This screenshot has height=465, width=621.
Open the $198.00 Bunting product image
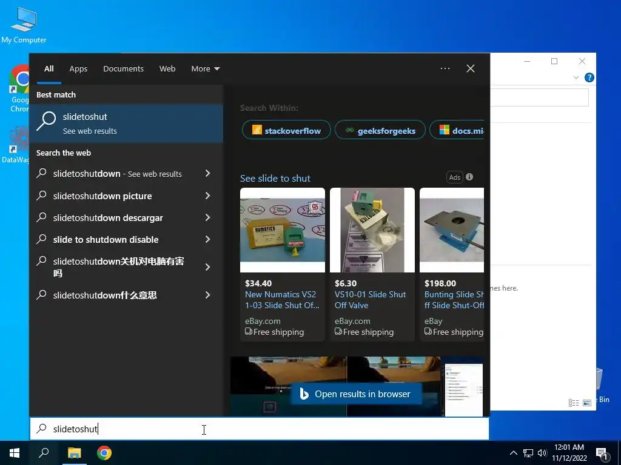coord(452,230)
